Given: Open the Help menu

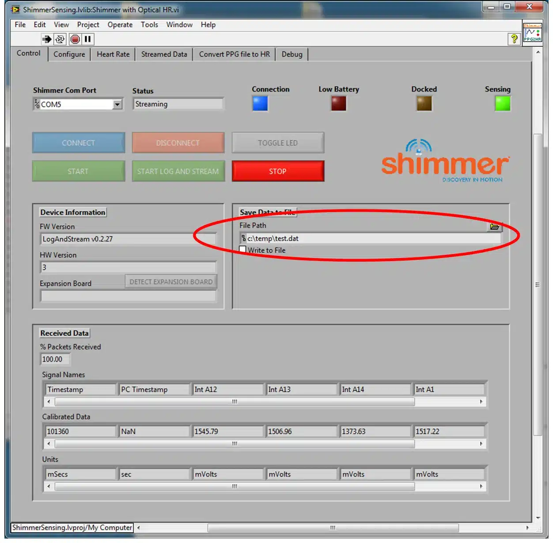Looking at the screenshot, I should (208, 25).
